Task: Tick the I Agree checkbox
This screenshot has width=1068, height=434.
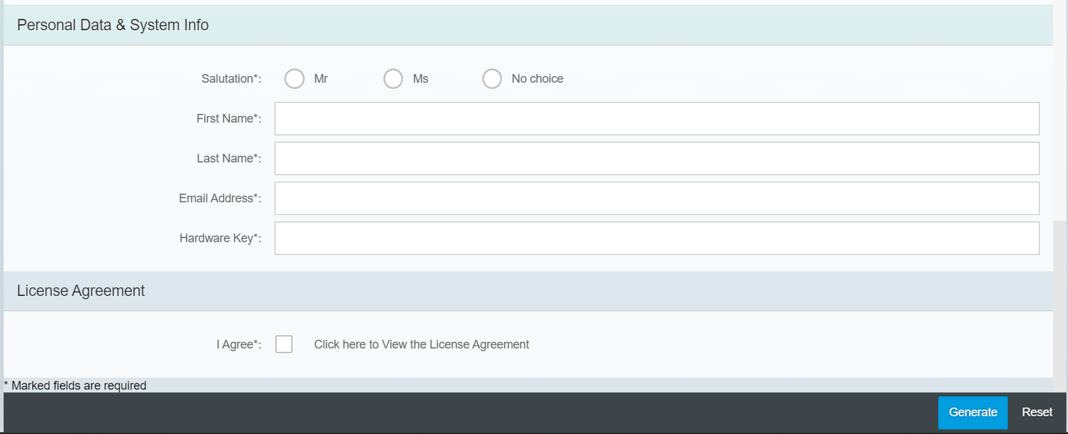Action: pos(284,345)
